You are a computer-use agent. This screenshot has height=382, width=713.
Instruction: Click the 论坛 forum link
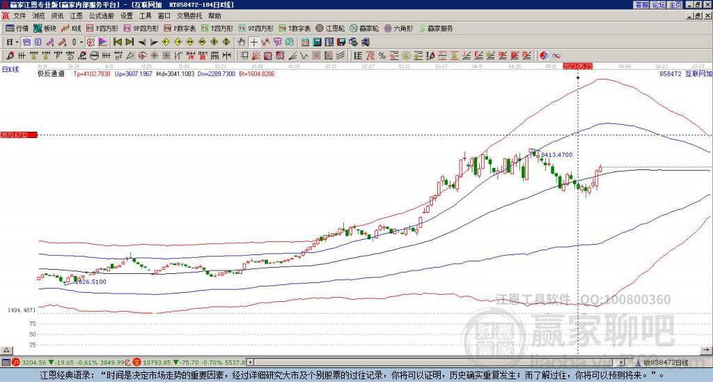point(658,5)
